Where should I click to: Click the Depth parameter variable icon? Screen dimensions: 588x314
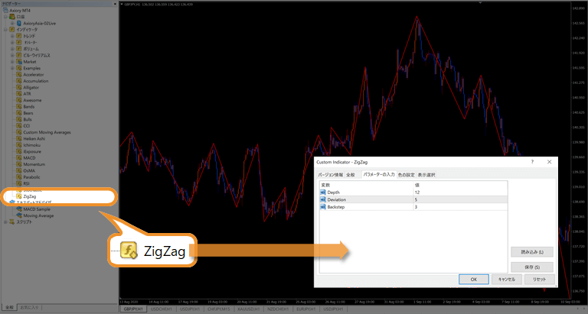(x=323, y=193)
